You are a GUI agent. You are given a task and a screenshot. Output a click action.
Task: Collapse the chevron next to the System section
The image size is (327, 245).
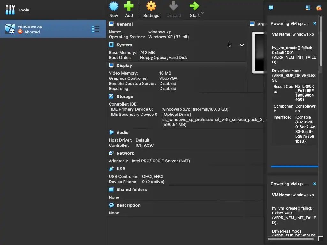241,45
